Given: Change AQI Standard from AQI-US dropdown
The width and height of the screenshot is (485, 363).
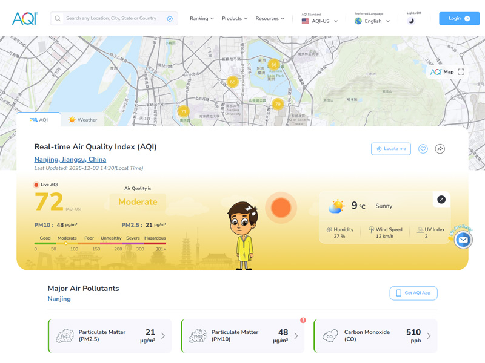Looking at the screenshot, I should (319, 20).
